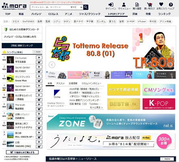179x162 pixels.
Task: Click the K-POP tag pill
Action: coord(131,21)
